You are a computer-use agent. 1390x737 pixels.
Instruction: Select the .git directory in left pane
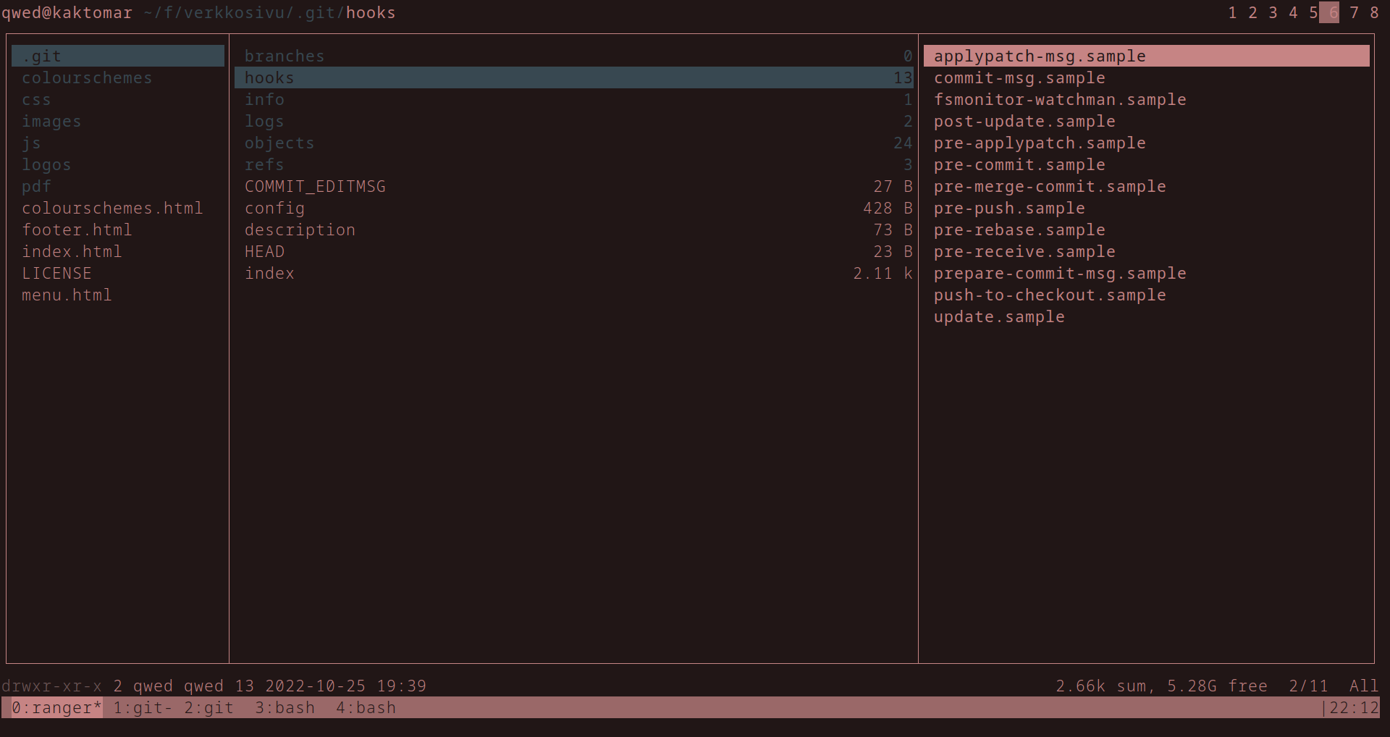point(42,56)
